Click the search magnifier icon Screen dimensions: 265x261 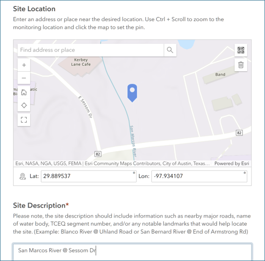tap(170, 50)
